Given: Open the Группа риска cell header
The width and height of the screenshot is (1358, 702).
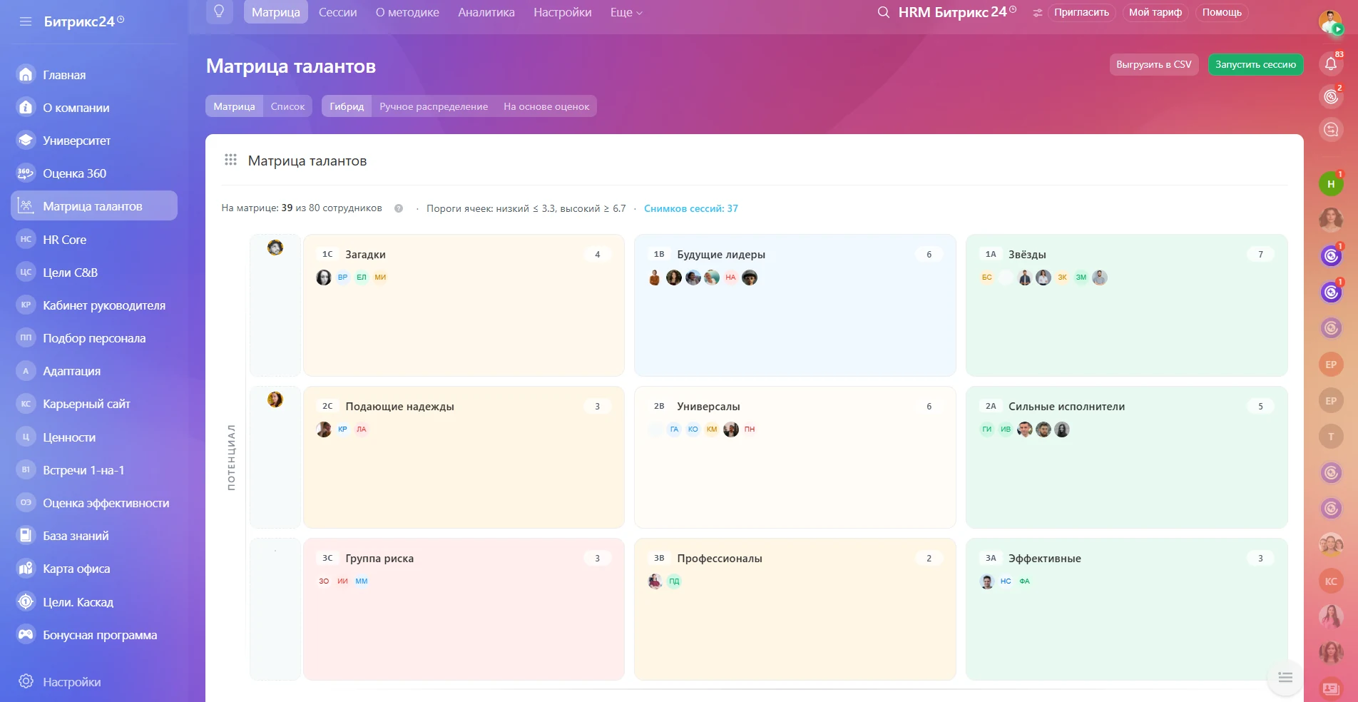Looking at the screenshot, I should [379, 558].
